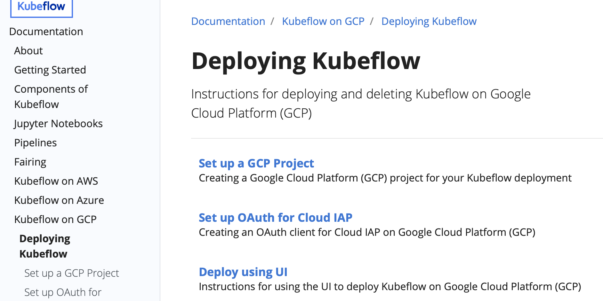This screenshot has height=301, width=603.
Task: Open sidebar sub-item Set up OAuth for
Action: (x=63, y=292)
